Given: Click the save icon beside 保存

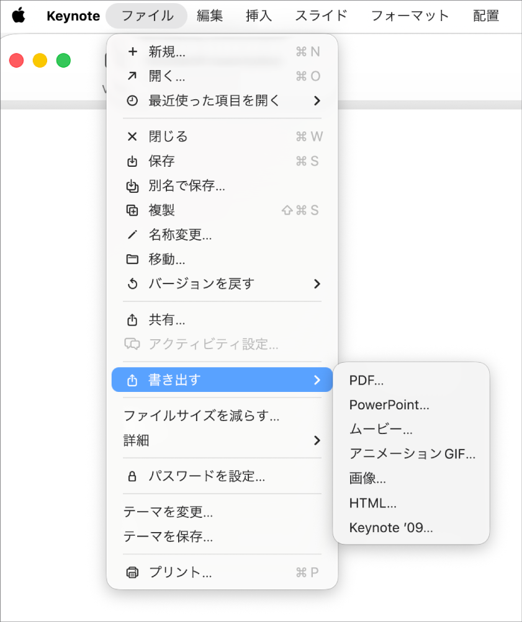Looking at the screenshot, I should tap(132, 161).
